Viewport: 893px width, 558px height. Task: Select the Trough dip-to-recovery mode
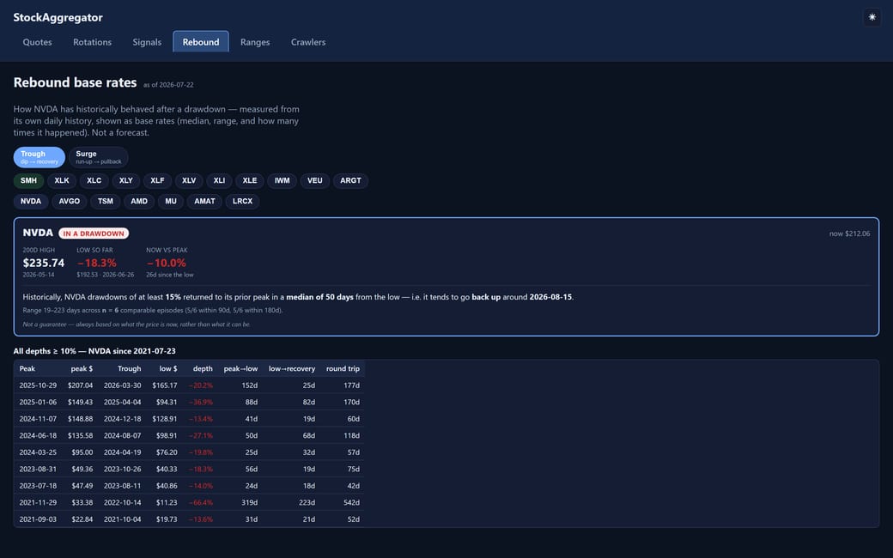pos(39,157)
